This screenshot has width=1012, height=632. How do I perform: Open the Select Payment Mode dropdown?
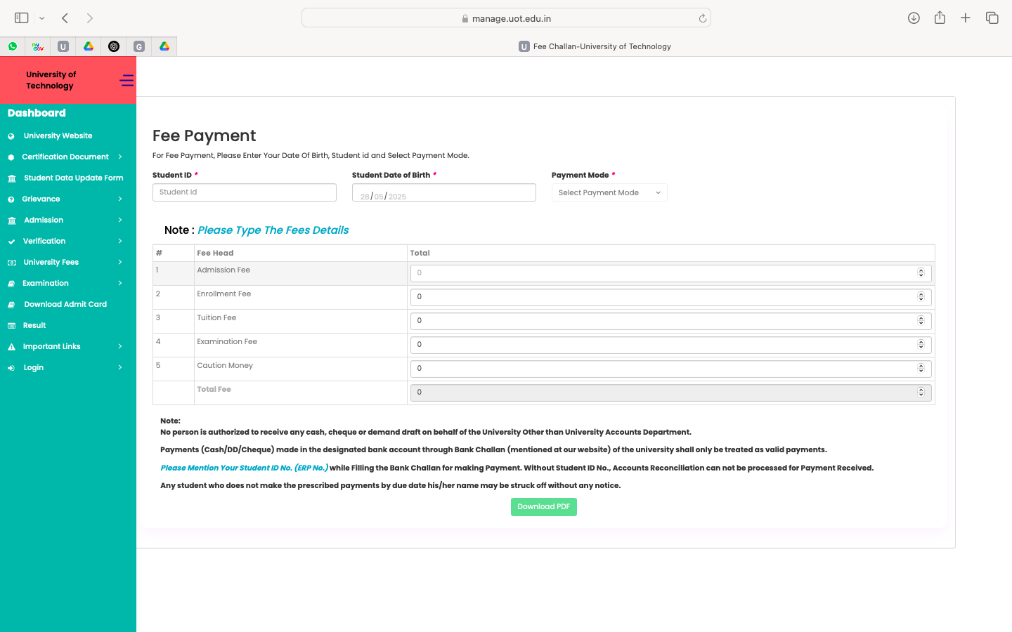coord(609,192)
